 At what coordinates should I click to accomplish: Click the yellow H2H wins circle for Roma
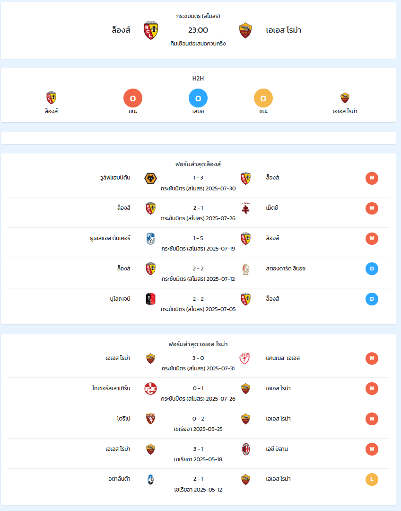pyautogui.click(x=263, y=98)
